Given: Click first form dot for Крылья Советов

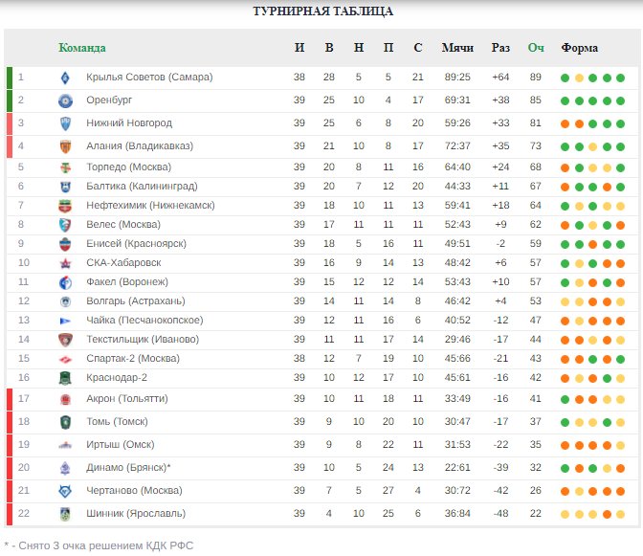Looking at the screenshot, I should click(565, 78).
